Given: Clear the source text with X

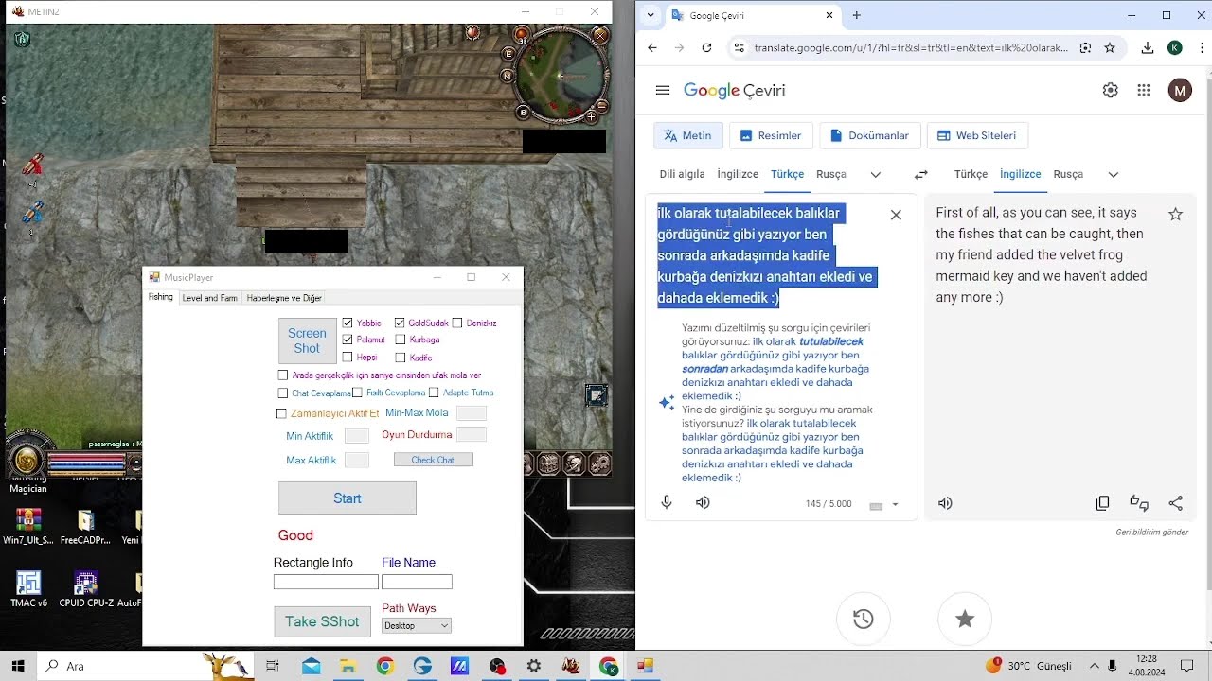Looking at the screenshot, I should pyautogui.click(x=896, y=215).
